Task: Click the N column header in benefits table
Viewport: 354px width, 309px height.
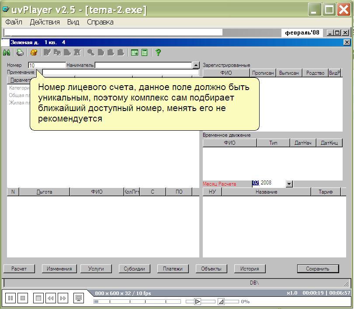Action: [13, 192]
